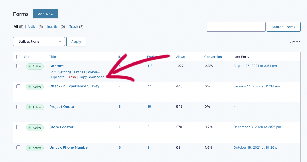
Task: Click the 1027 views value
Action: pos(180,66)
